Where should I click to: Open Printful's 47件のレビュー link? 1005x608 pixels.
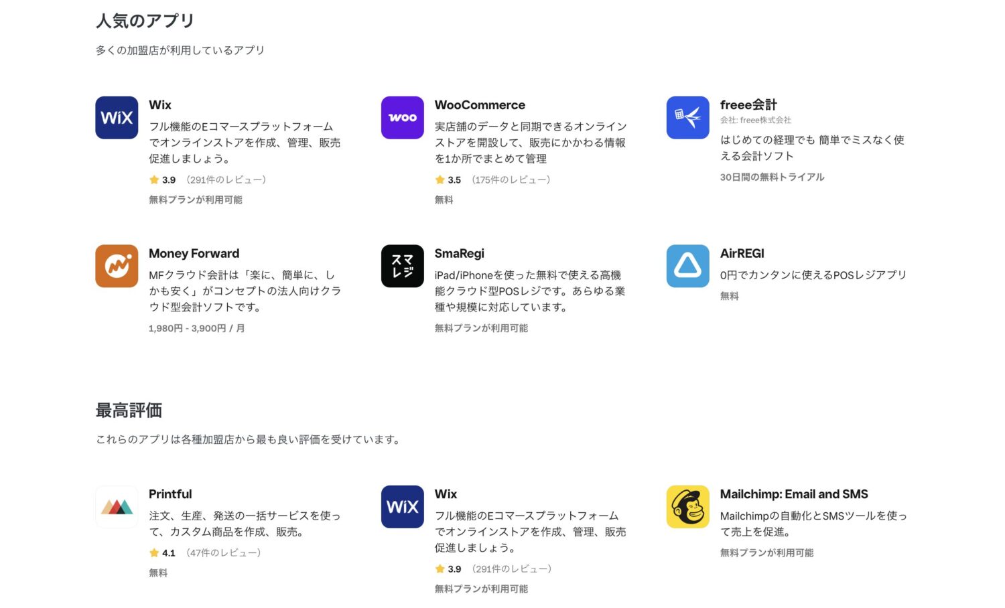click(x=222, y=552)
